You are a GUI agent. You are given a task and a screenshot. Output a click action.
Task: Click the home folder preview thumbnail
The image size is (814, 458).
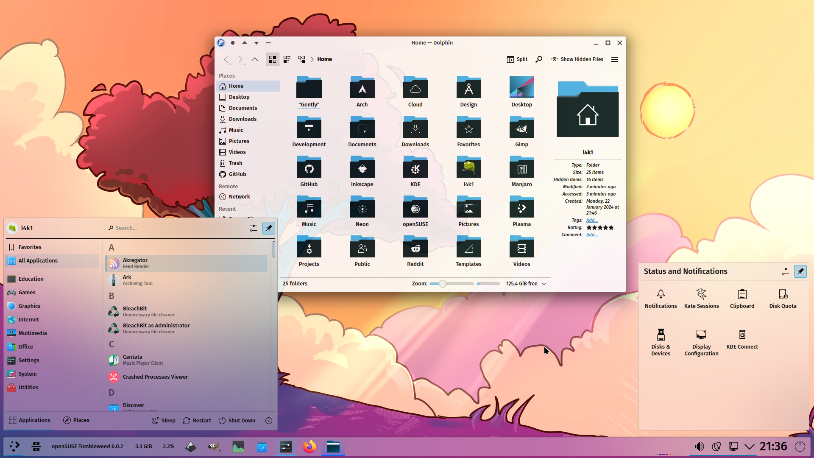tap(588, 110)
